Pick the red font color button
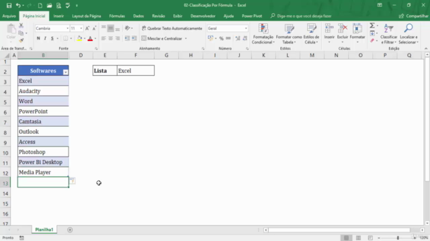The image size is (430, 241). (90, 39)
